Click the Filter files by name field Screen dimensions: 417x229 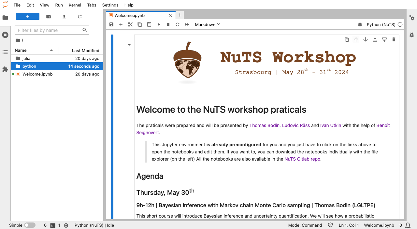pos(48,30)
